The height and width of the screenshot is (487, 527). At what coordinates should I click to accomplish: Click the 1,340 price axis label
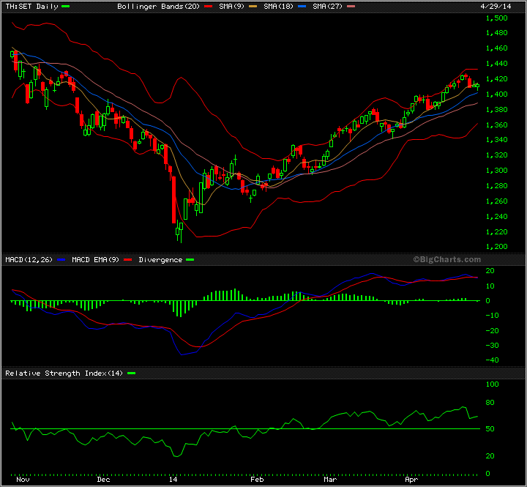tap(497, 140)
